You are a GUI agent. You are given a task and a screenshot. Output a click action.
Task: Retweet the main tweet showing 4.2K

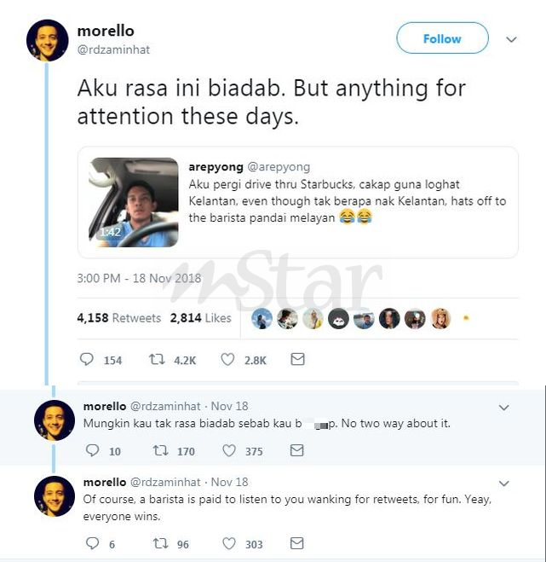click(x=157, y=360)
